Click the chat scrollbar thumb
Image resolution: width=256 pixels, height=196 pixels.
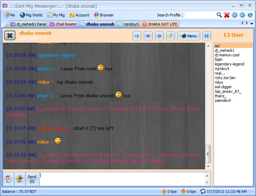[x=208, y=154]
